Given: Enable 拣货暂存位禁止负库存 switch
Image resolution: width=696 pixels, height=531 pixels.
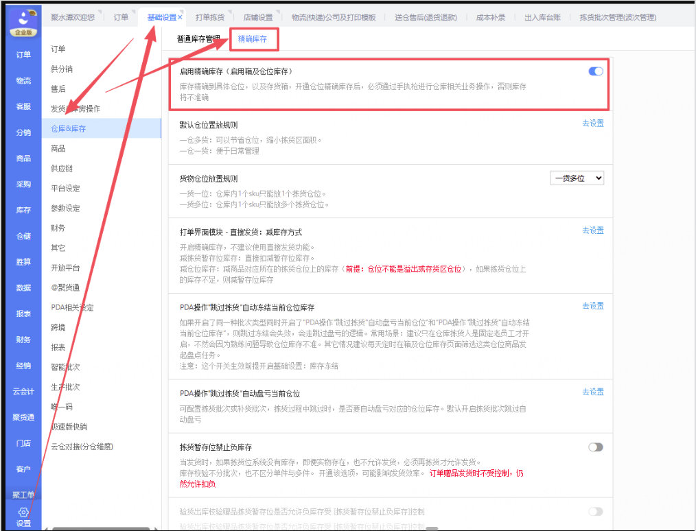Looking at the screenshot, I should [595, 447].
